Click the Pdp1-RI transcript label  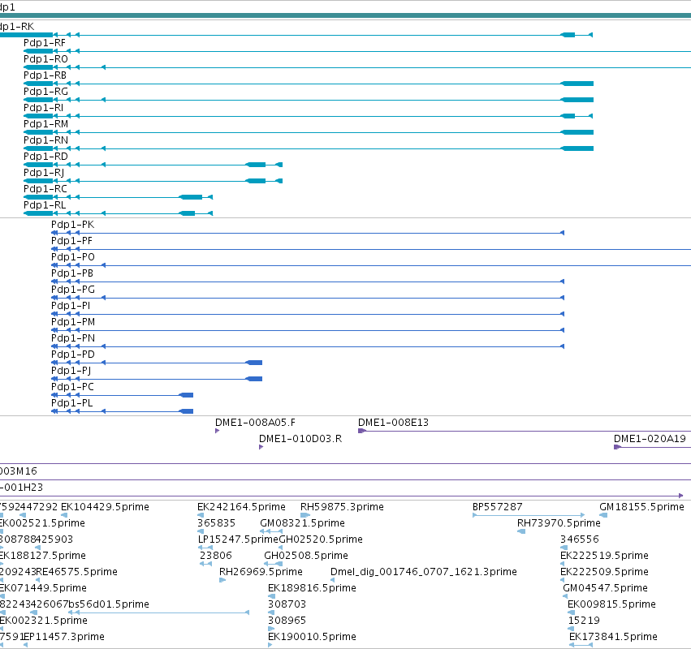click(x=44, y=108)
